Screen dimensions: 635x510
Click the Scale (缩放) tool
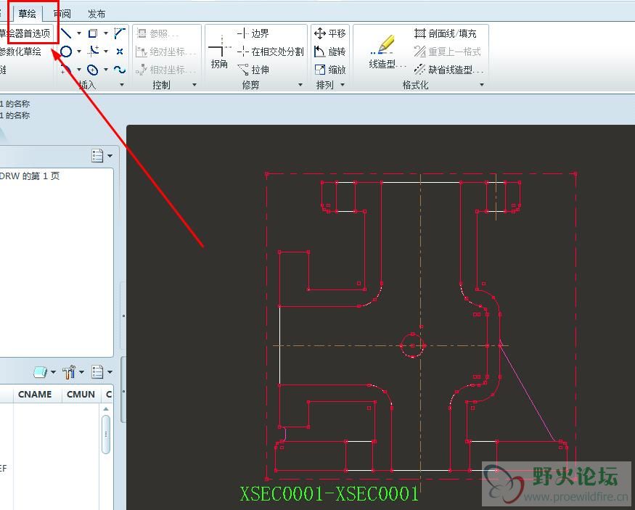[x=330, y=70]
